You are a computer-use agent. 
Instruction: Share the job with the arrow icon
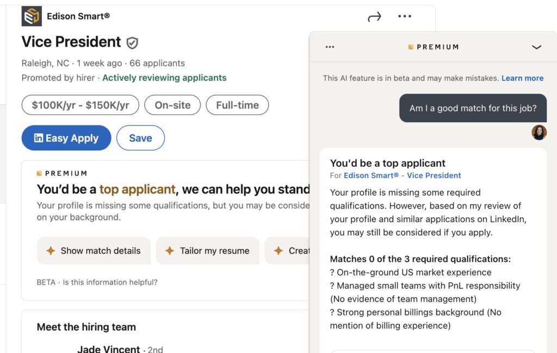(374, 17)
